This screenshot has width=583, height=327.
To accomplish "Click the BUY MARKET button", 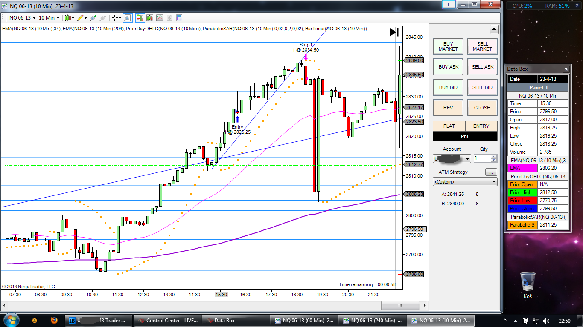I will pyautogui.click(x=448, y=46).
